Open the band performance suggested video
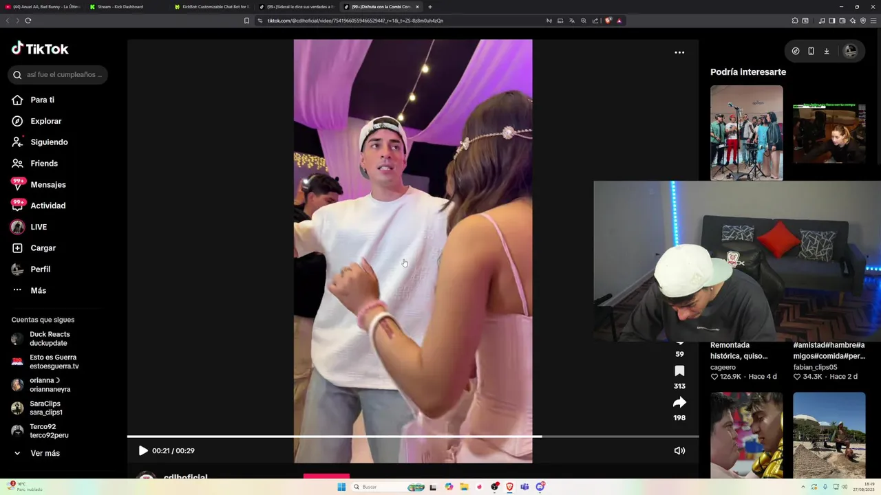The image size is (881, 495). point(746,133)
